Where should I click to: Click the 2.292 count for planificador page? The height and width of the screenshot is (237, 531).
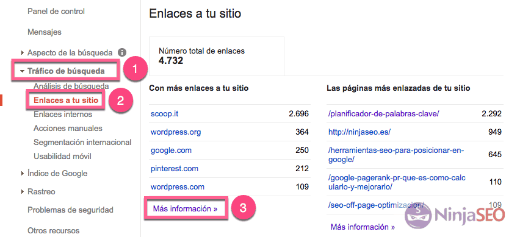pos(492,113)
